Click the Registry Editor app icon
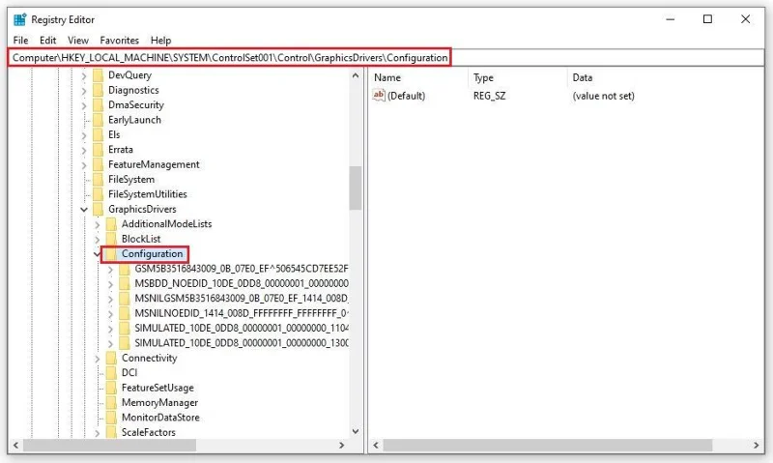Viewport: 773px width, 463px height. coord(19,19)
